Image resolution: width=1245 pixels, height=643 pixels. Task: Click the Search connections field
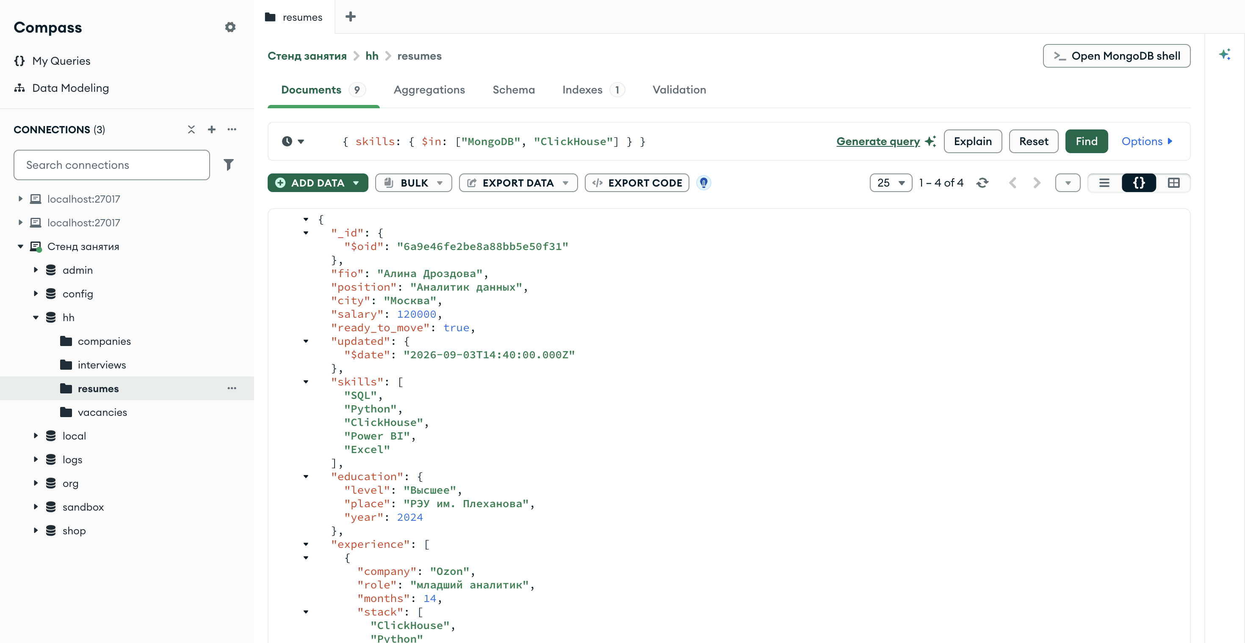[x=112, y=165]
